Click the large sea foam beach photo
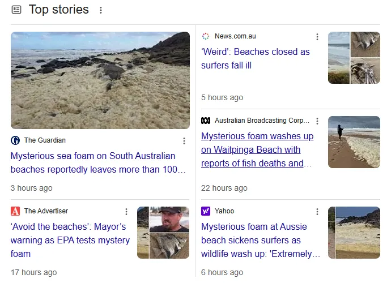This screenshot has height=283, width=387. point(100,80)
